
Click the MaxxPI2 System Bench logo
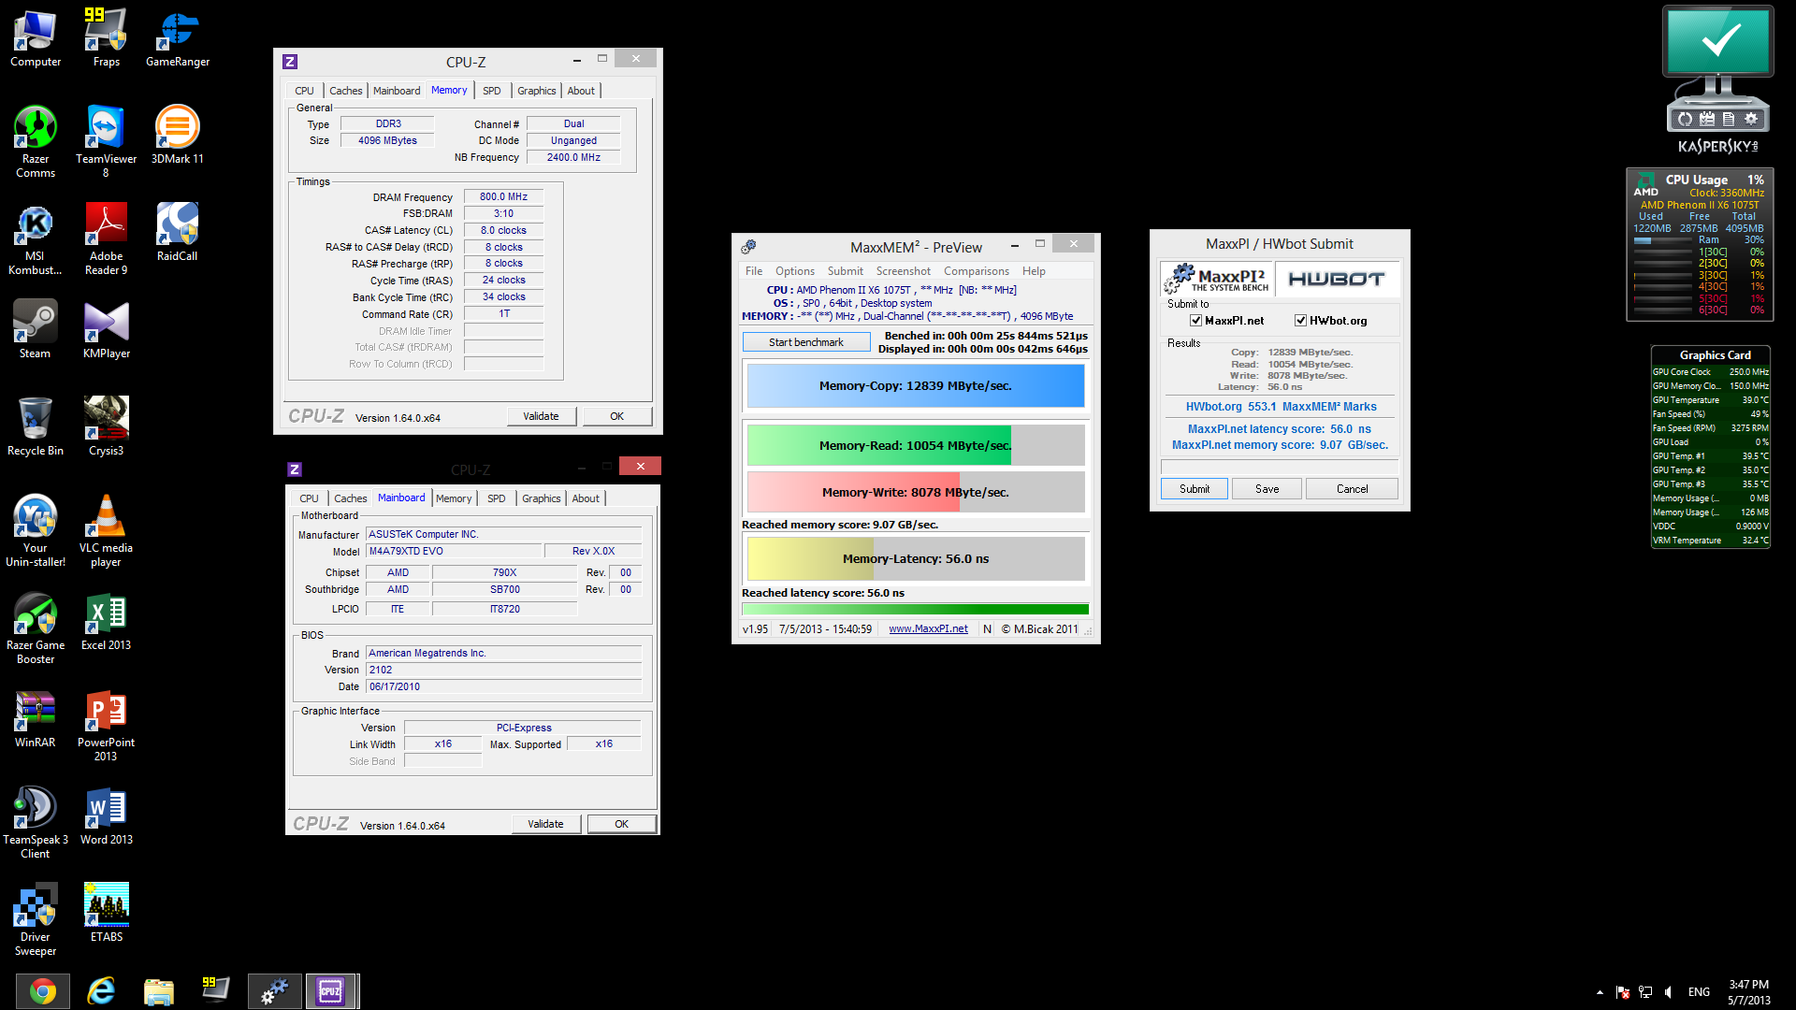point(1217,279)
